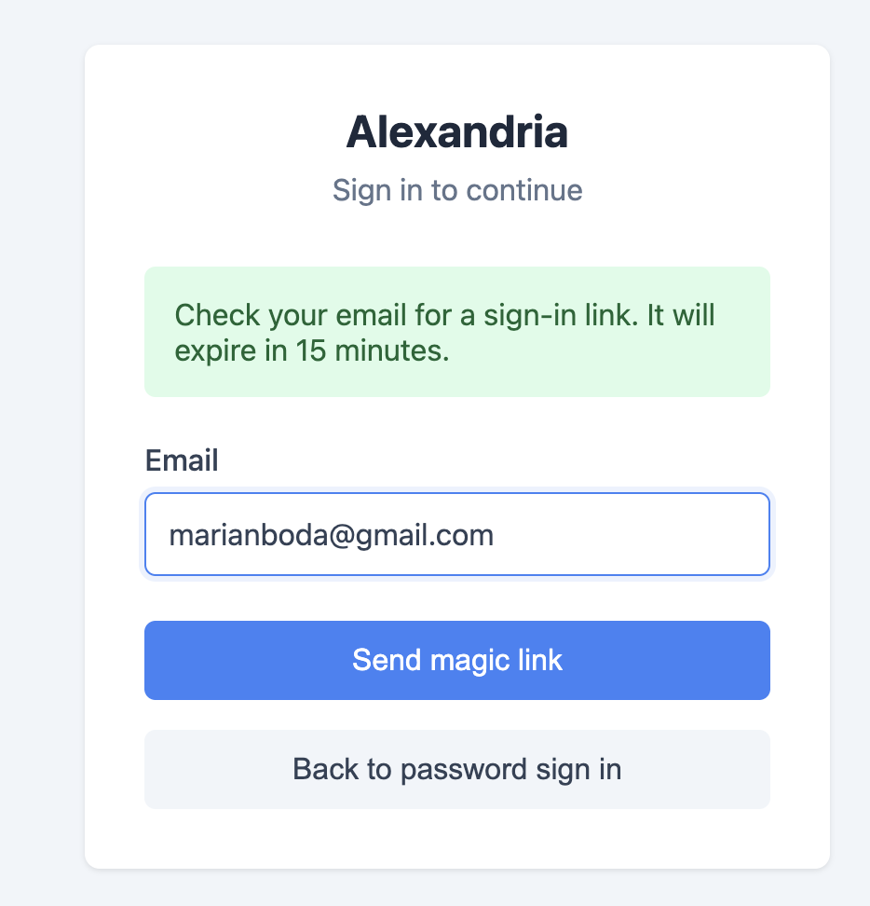Click Back to password sign in
This screenshot has width=870, height=906.
pyautogui.click(x=456, y=769)
